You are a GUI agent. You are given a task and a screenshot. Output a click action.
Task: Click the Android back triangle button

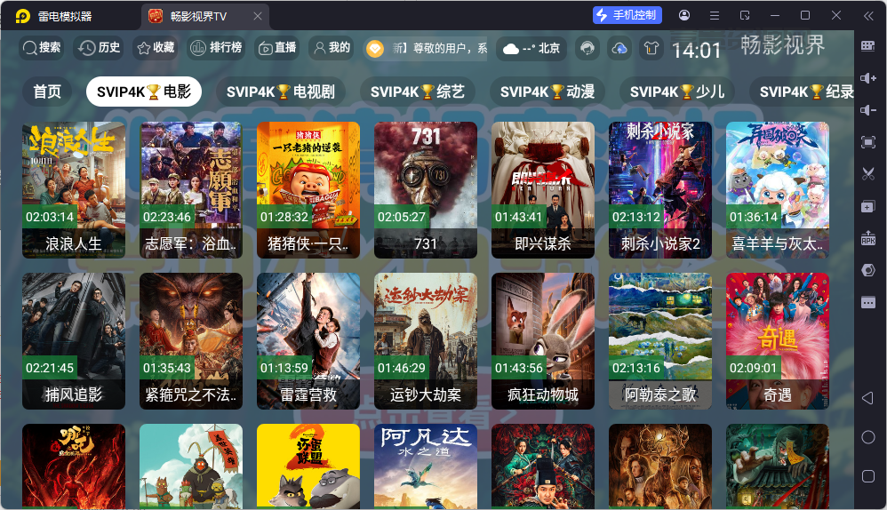[x=867, y=398]
